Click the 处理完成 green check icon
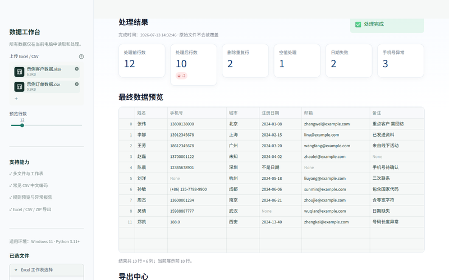This screenshot has width=449, height=280. [358, 24]
